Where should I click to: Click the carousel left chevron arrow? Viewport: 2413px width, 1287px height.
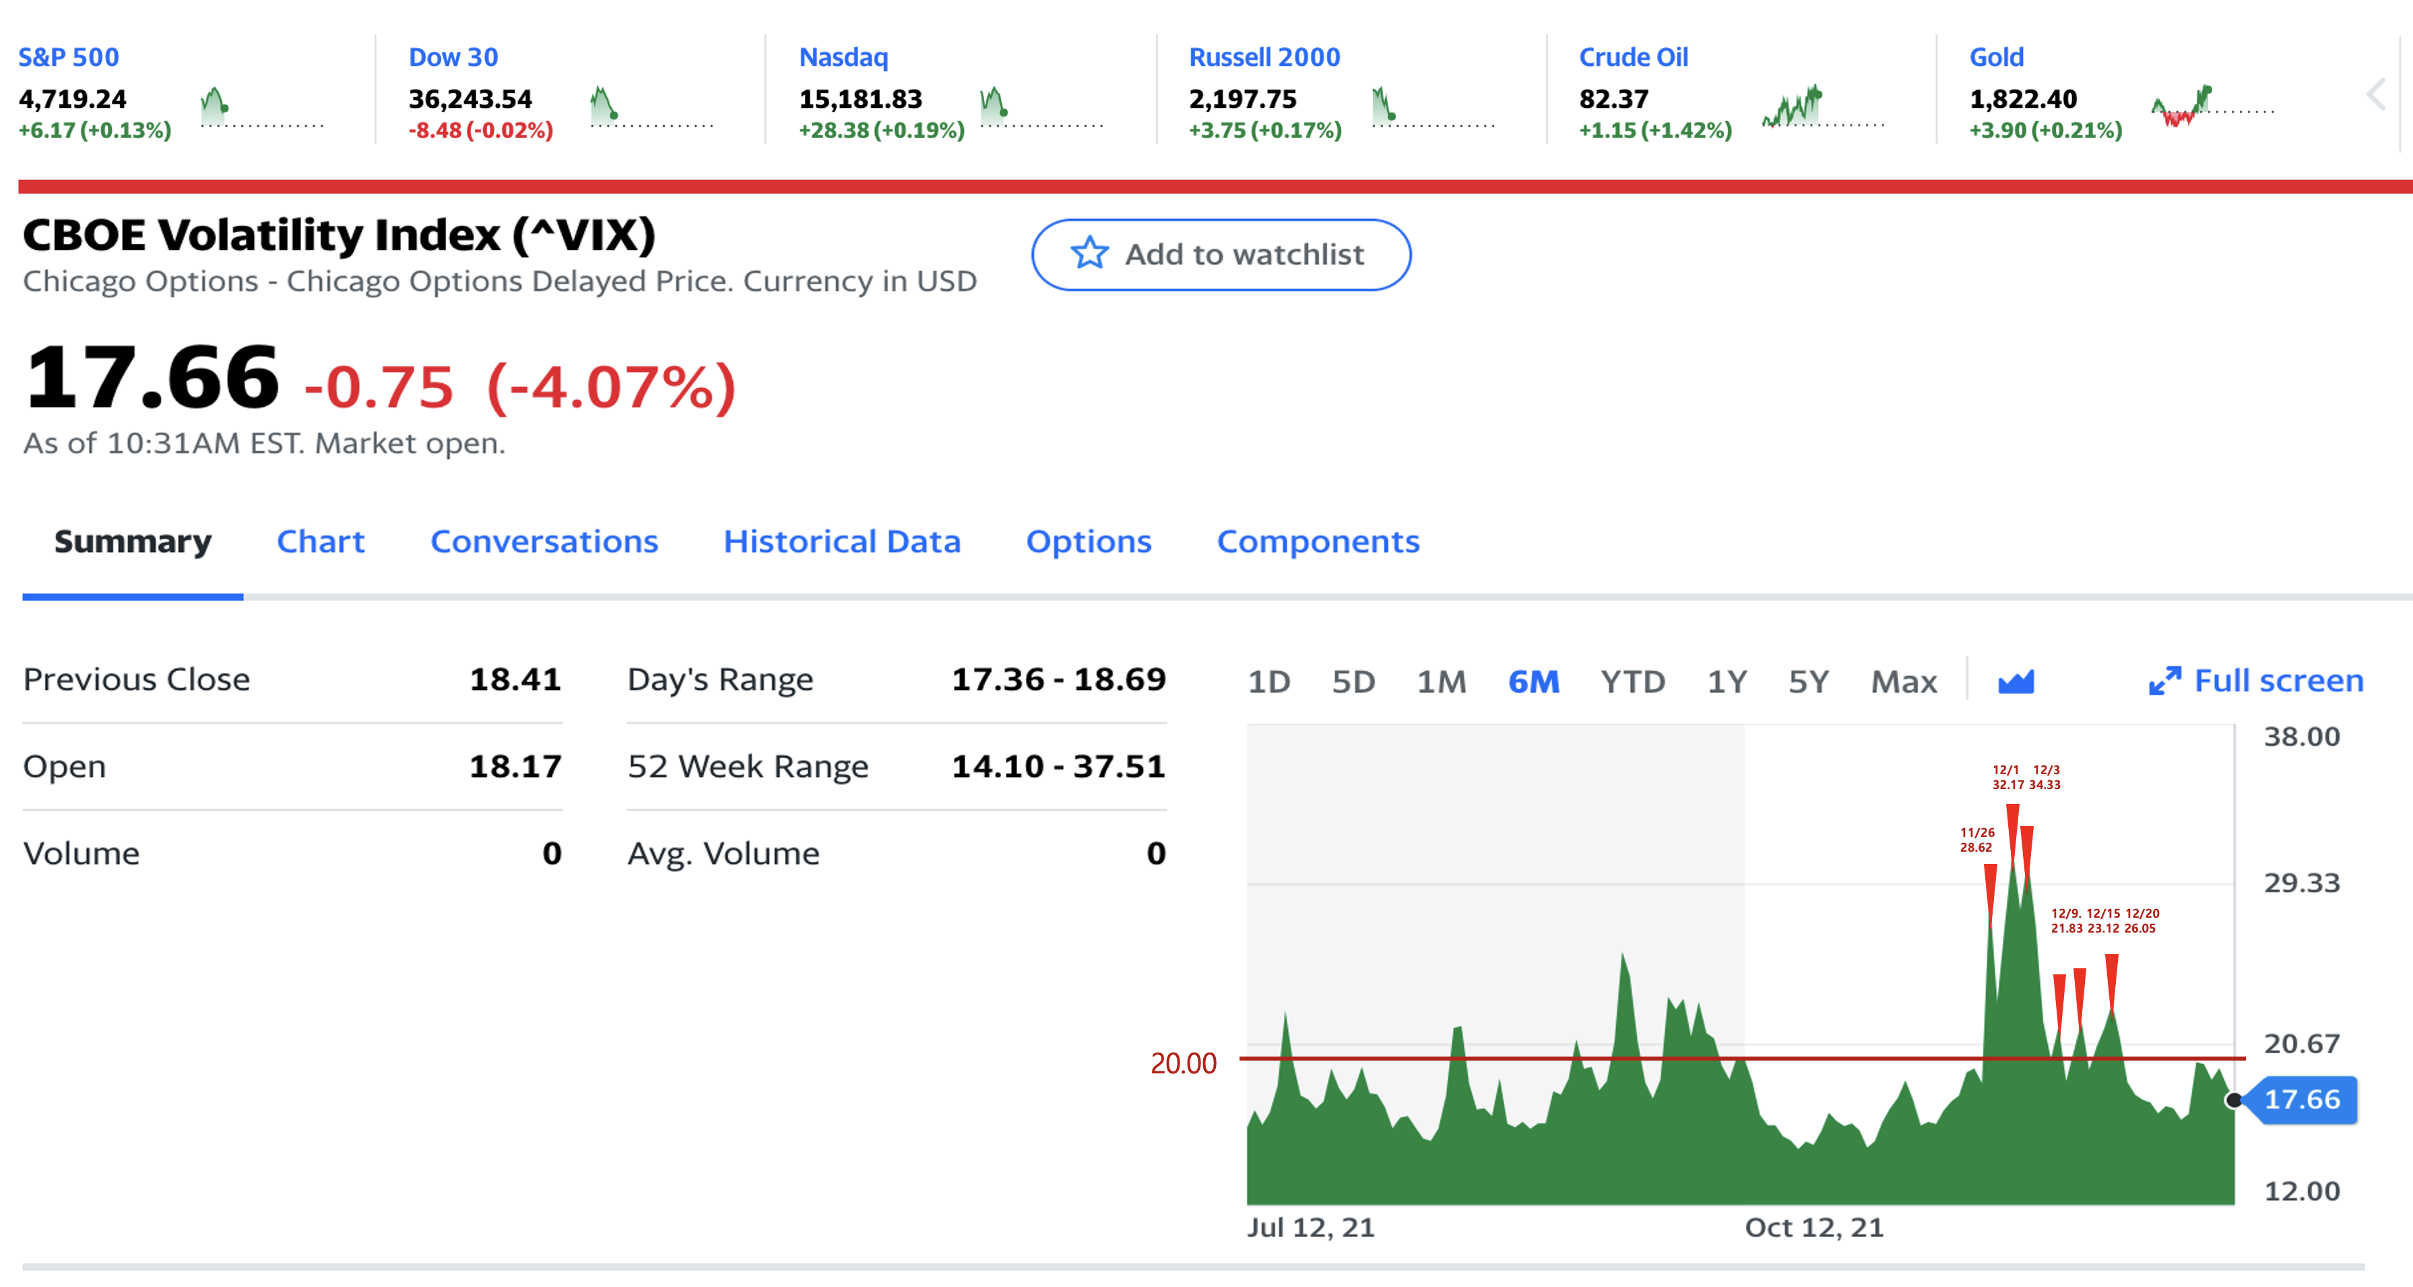(x=2375, y=94)
